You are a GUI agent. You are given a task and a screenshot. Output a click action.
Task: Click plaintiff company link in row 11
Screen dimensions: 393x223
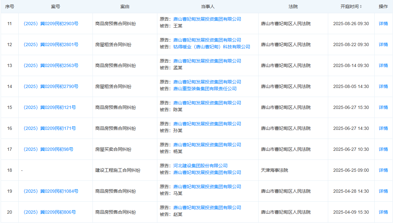pos(207,19)
